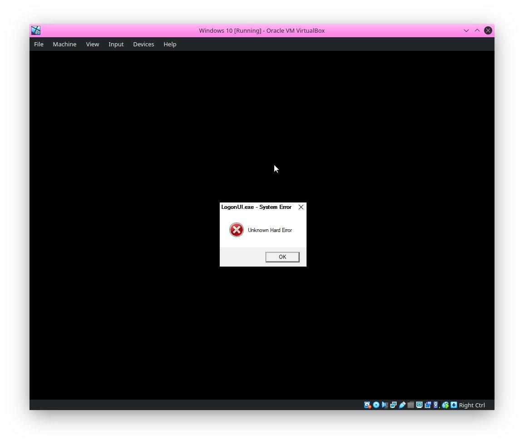Screen dimensions: 524x445
Task: Click the shared folders status icon
Action: click(x=411, y=405)
